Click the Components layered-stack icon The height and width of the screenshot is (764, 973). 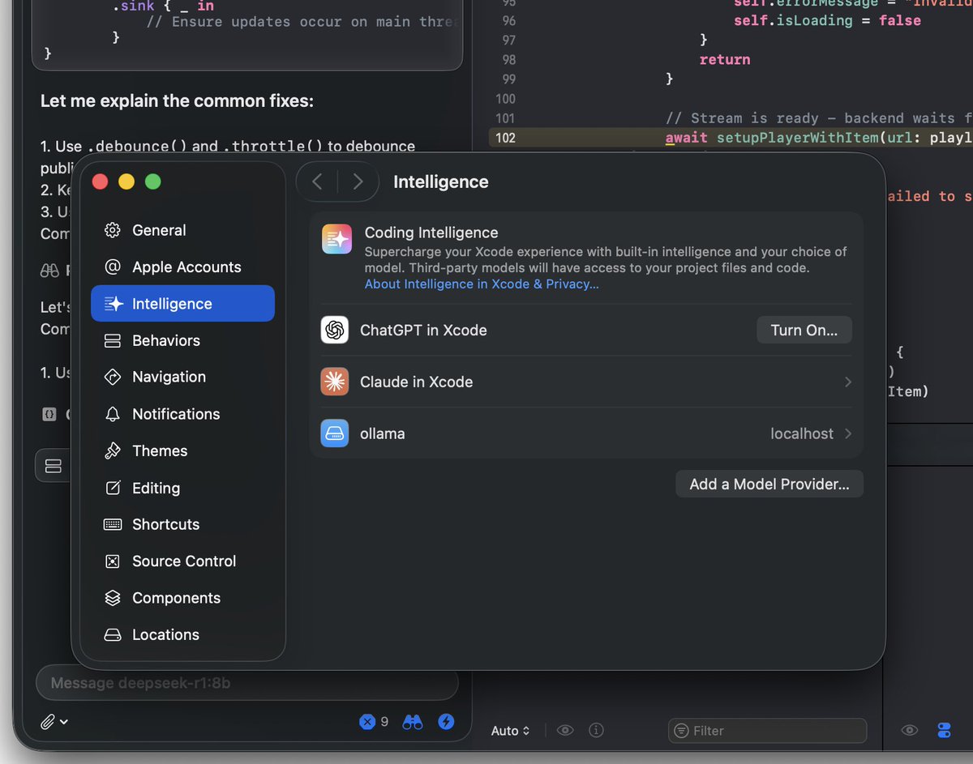pyautogui.click(x=113, y=598)
